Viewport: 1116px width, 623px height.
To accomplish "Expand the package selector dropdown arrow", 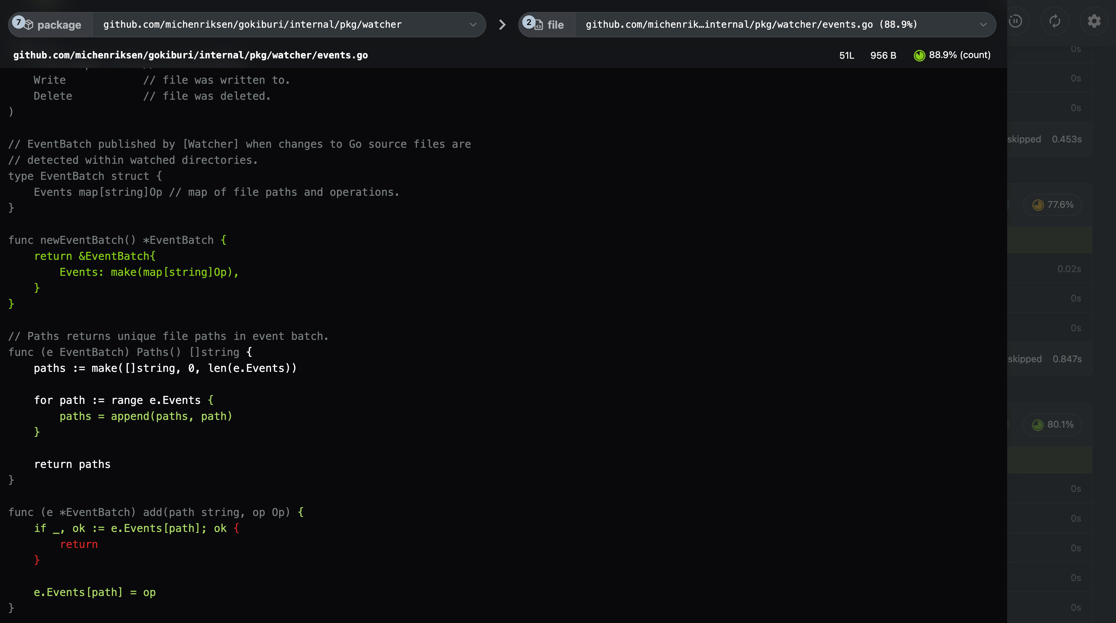I will click(473, 25).
